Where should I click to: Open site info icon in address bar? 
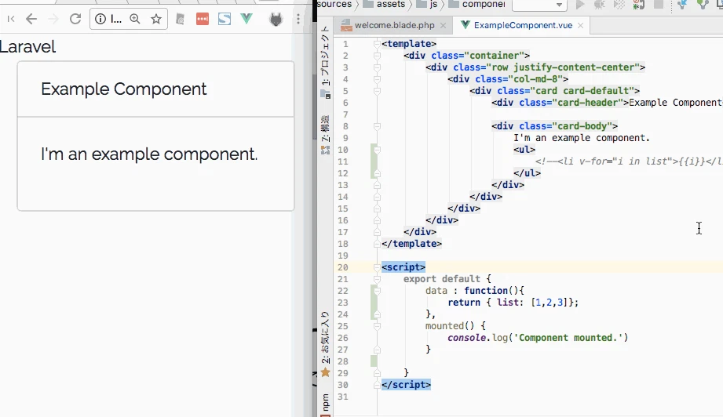coord(100,19)
